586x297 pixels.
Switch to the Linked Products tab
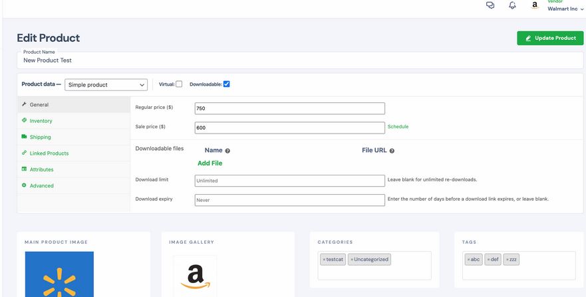49,153
